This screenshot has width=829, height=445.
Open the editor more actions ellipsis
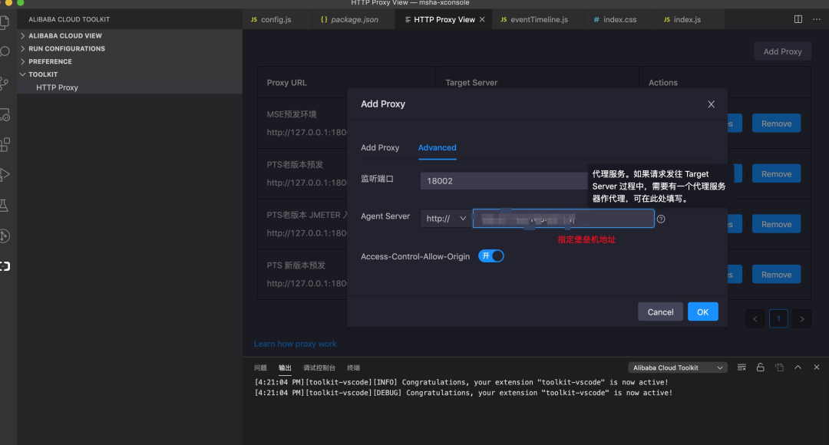pos(816,19)
